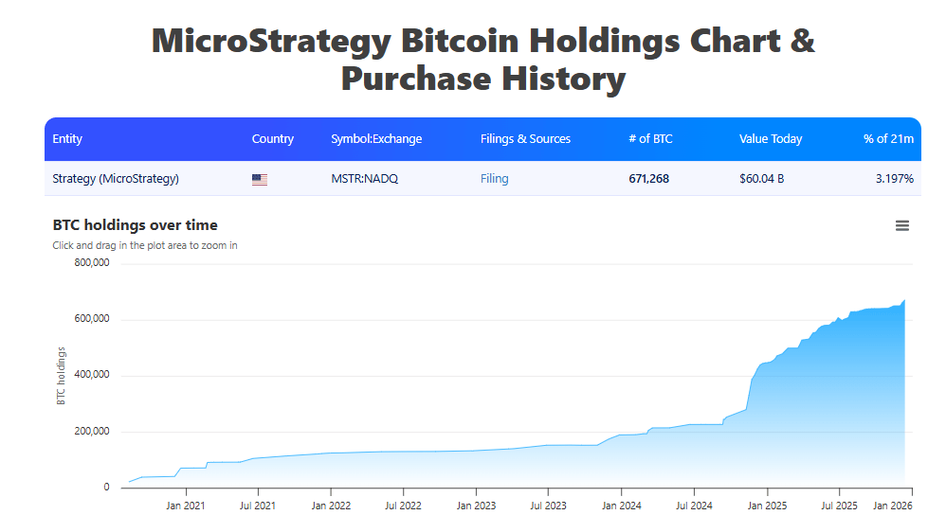The image size is (946, 515).
Task: Click the Country column header
Action: coord(273,139)
